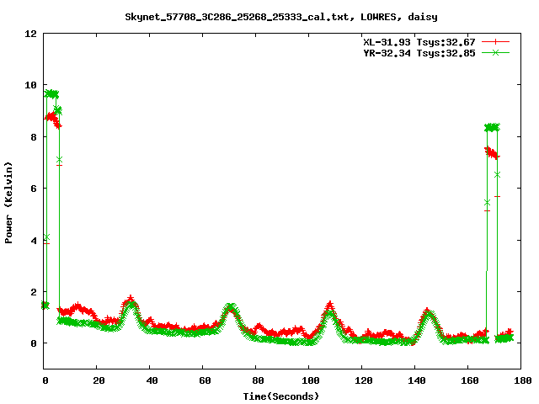This screenshot has width=539, height=404.
Task: Click x-axis tick label 180
Action: pos(522,380)
